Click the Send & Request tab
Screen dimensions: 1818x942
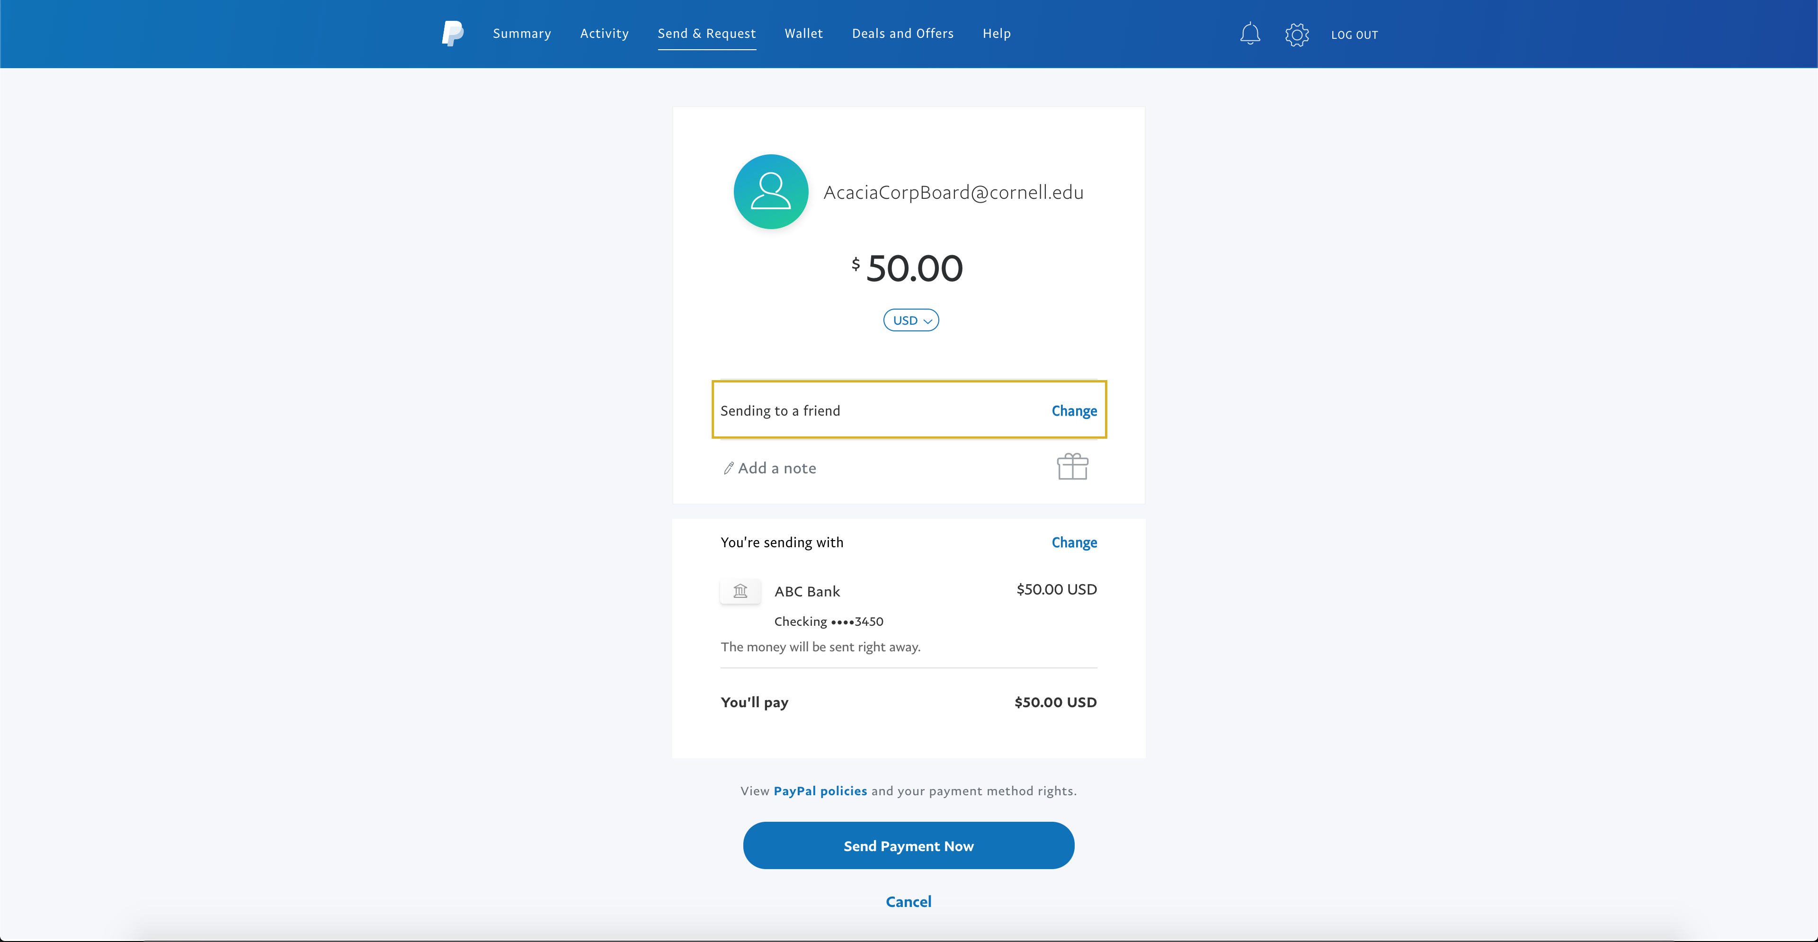click(x=706, y=33)
